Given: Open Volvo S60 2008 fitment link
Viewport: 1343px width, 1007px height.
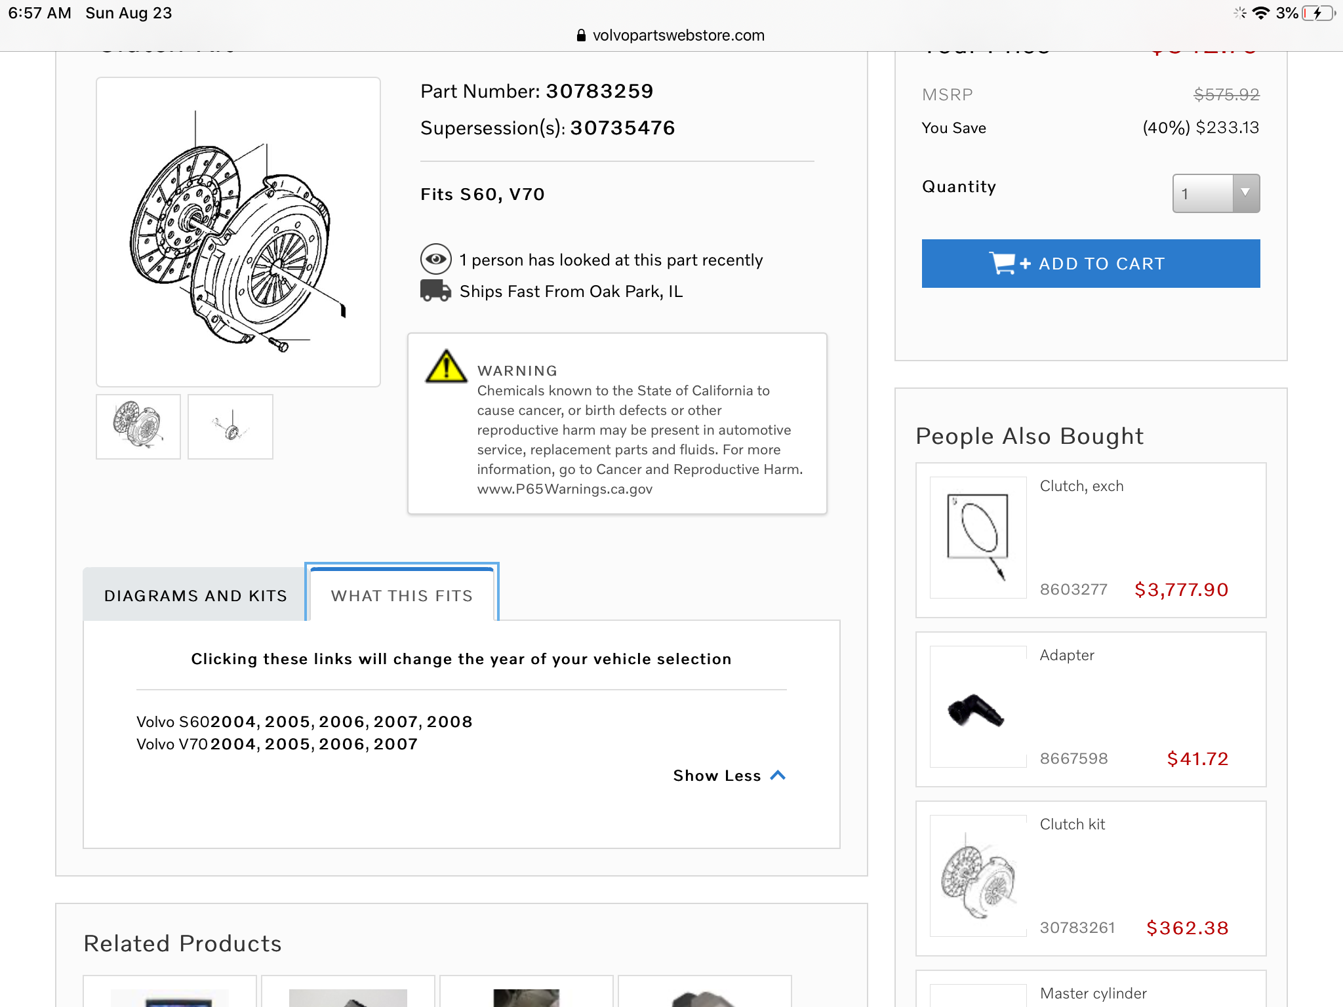Looking at the screenshot, I should (449, 722).
